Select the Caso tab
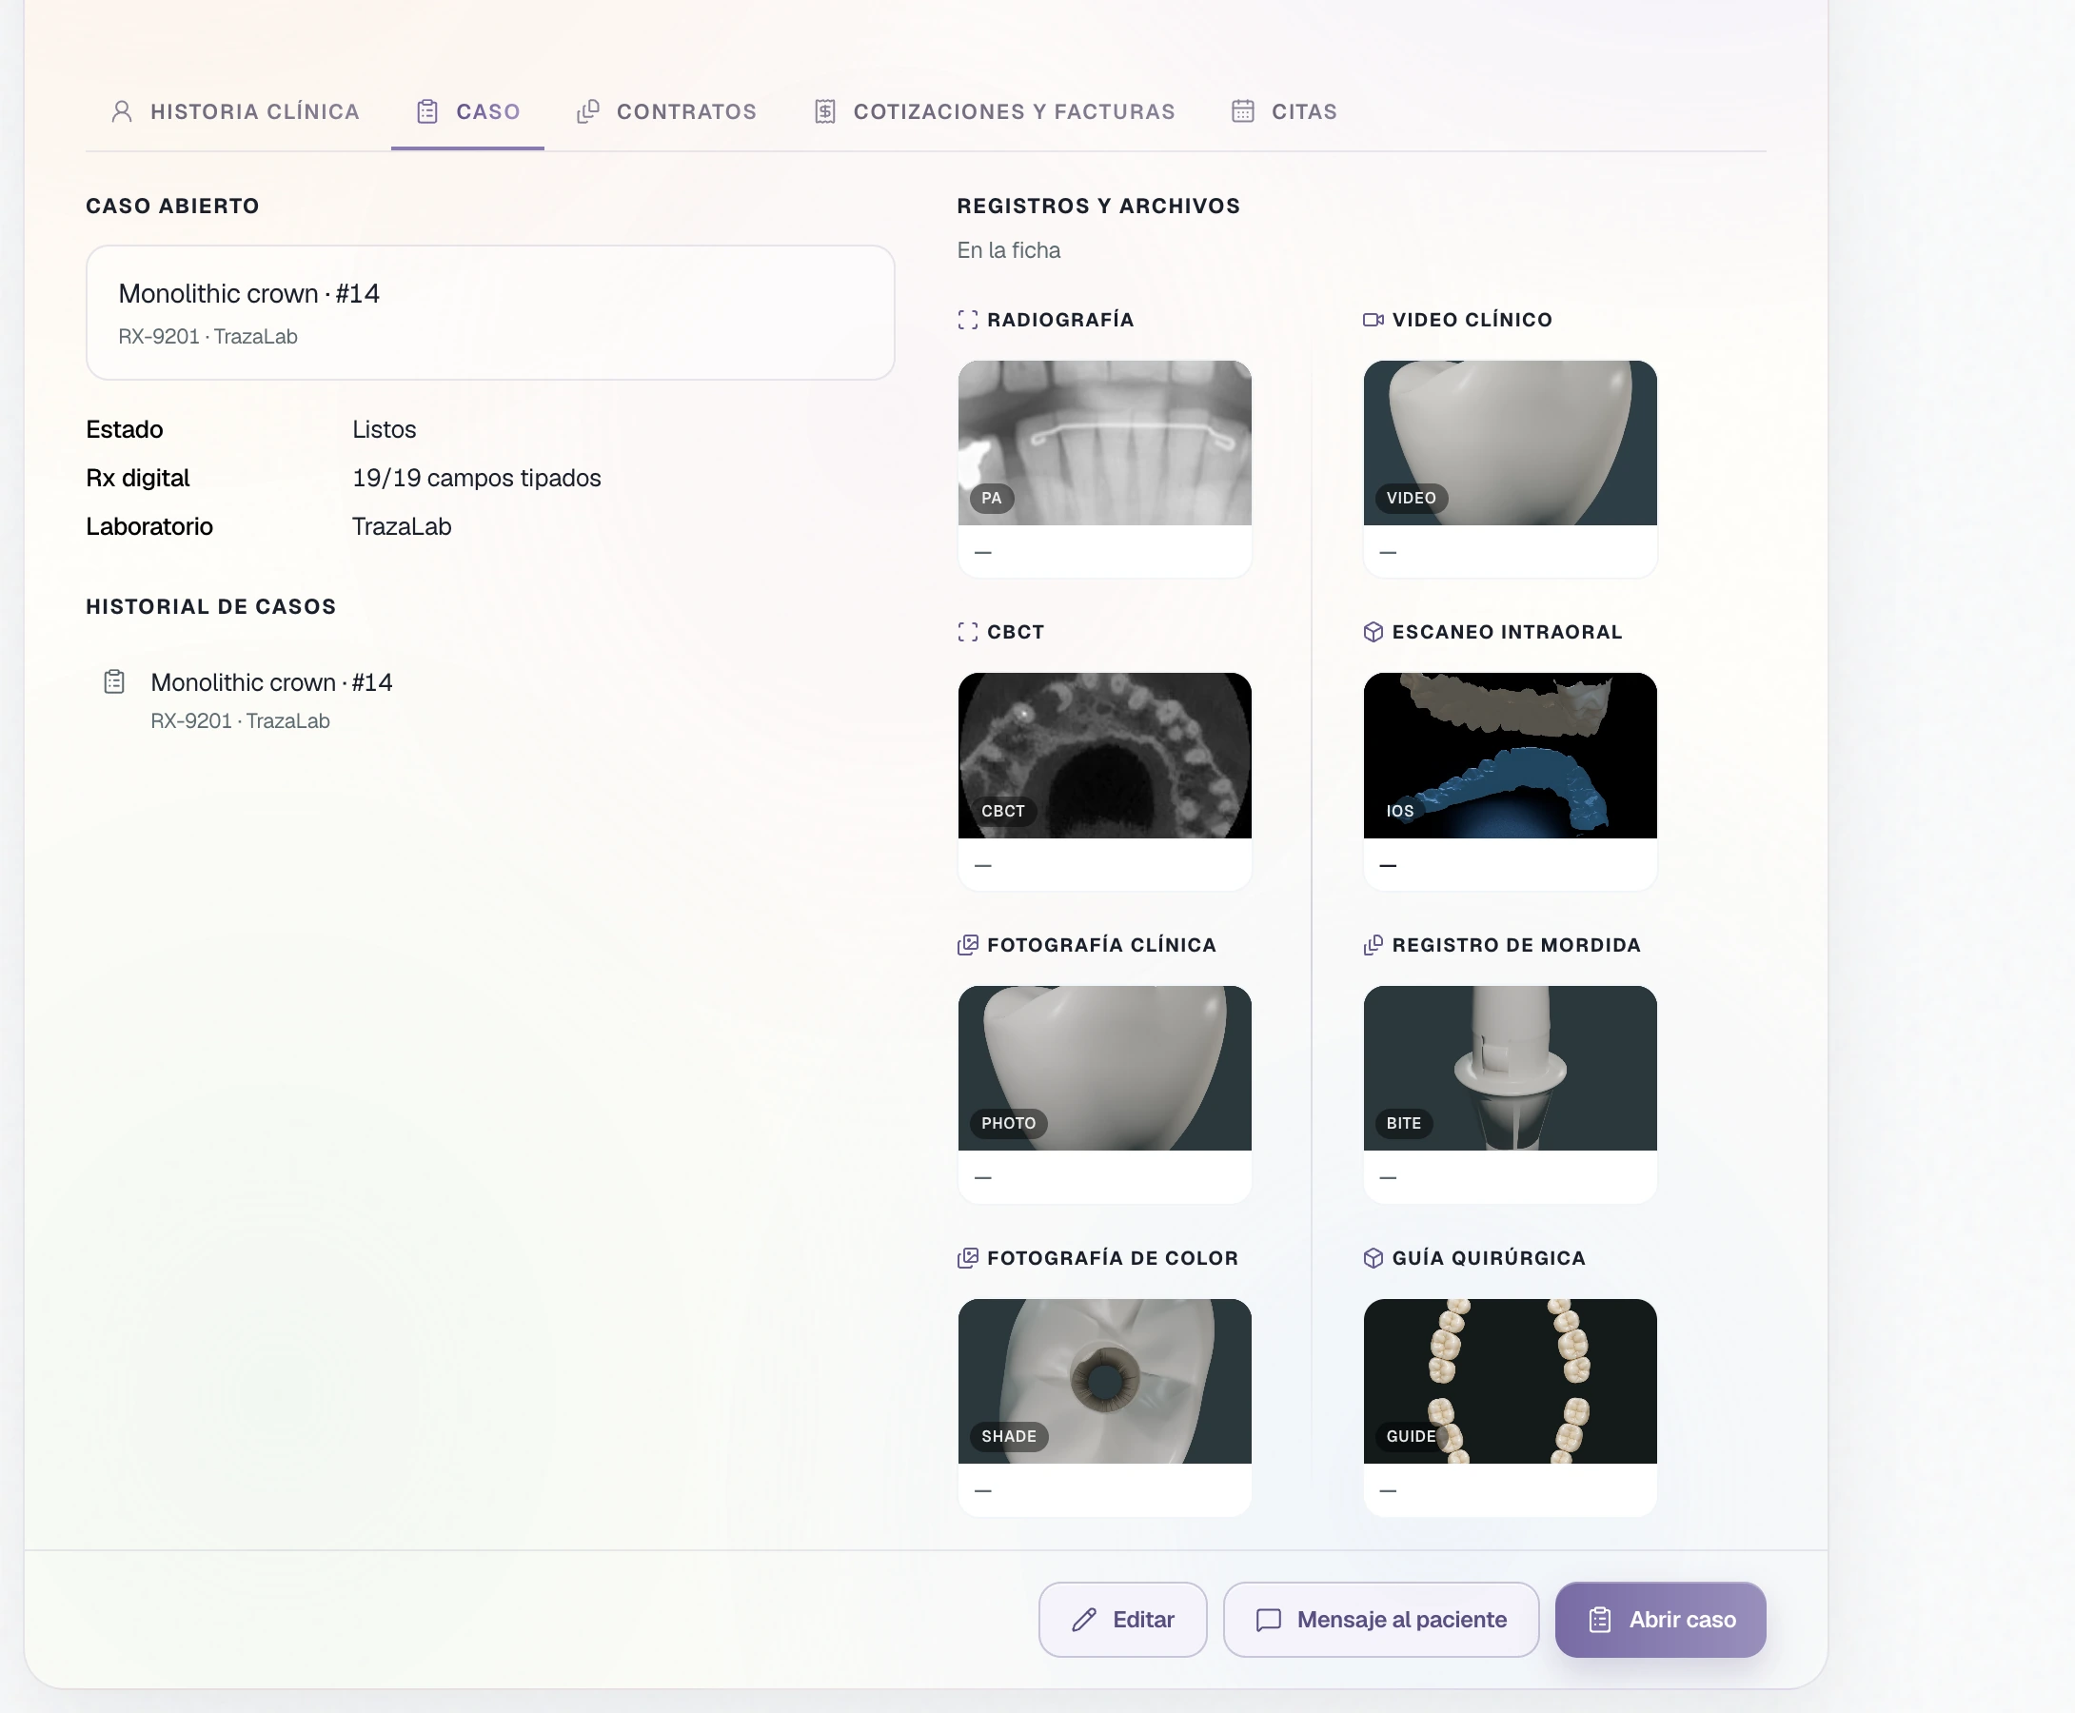The image size is (2075, 1713). pos(467,111)
